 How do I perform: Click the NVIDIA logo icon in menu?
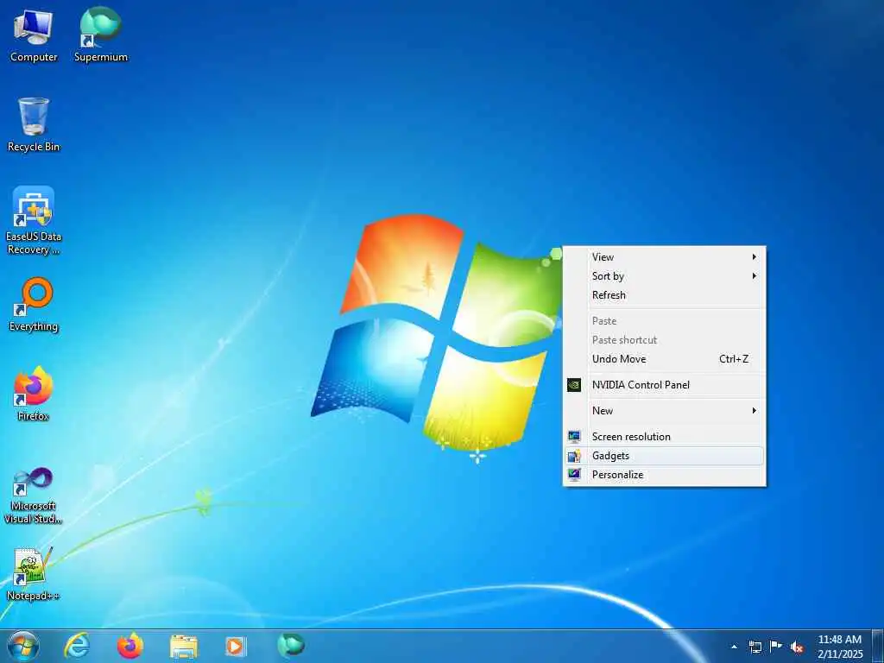[x=574, y=385]
